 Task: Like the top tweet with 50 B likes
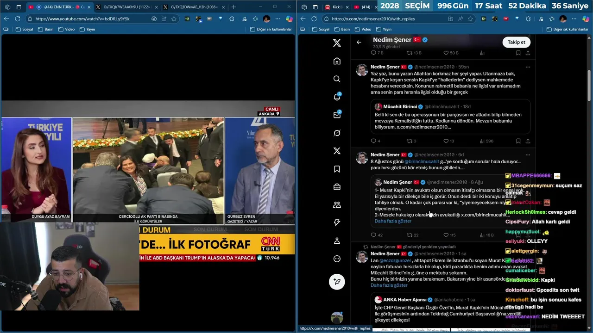coord(451,53)
